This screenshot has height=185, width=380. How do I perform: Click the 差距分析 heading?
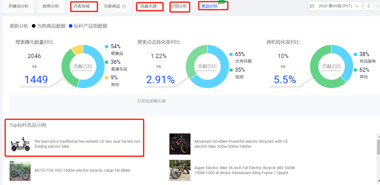pyautogui.click(x=19, y=26)
